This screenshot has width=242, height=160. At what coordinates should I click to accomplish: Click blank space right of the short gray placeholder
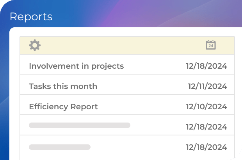(x=137, y=147)
